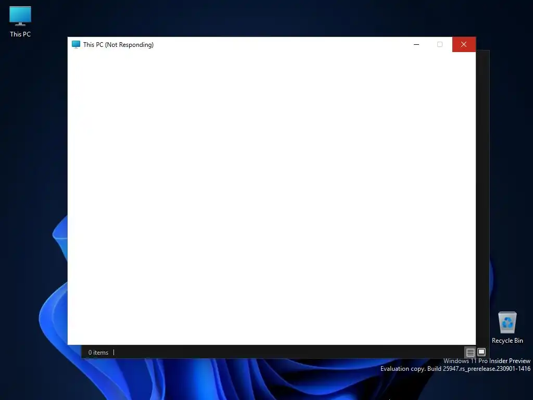Switch to large icons view in status bar
533x400 pixels.
click(481, 352)
